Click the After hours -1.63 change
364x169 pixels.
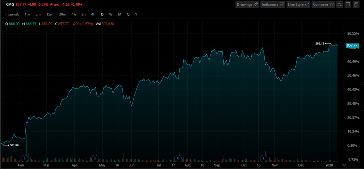coord(65,4)
